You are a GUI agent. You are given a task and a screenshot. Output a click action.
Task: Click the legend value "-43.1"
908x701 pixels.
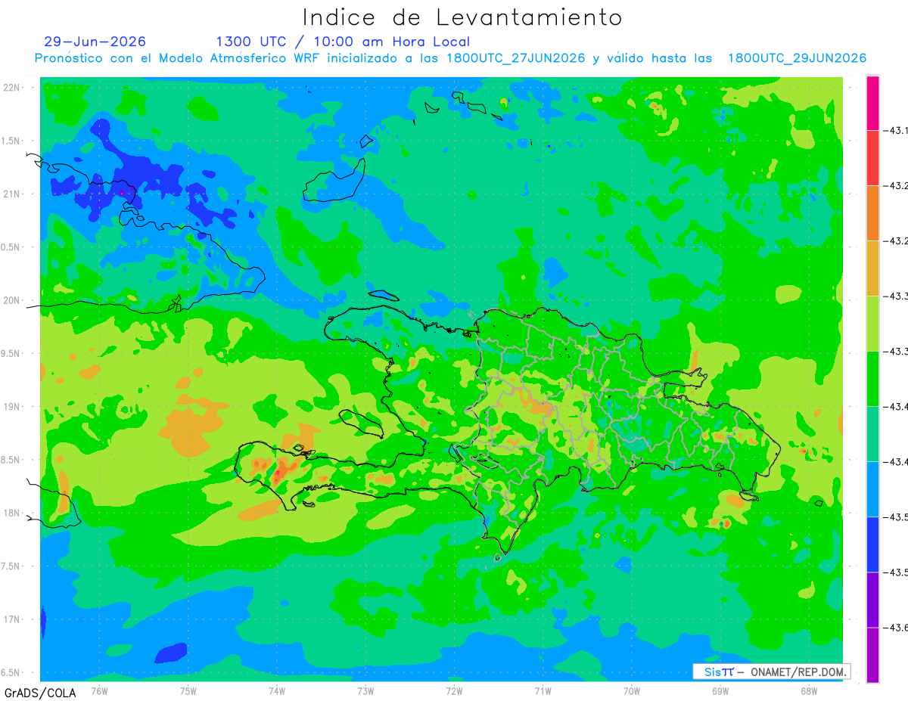coord(897,131)
